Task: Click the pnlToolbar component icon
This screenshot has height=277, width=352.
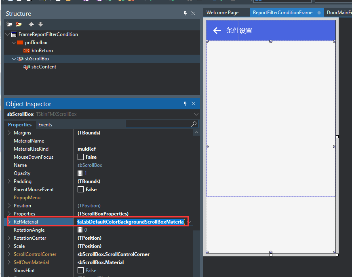Action: tap(20, 43)
